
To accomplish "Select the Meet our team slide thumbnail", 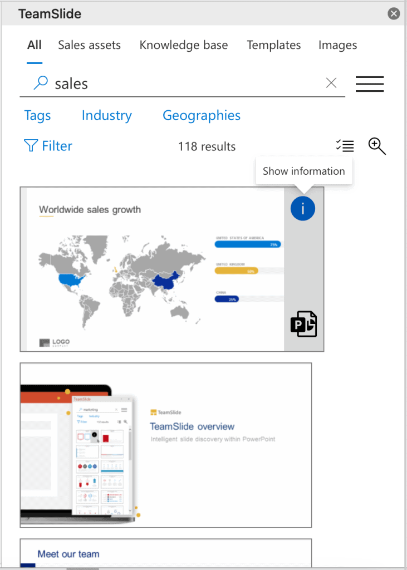I will 166,553.
